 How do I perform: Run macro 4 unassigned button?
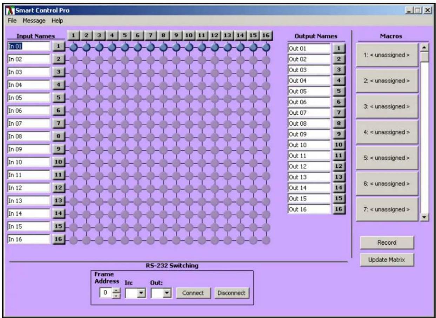387,132
